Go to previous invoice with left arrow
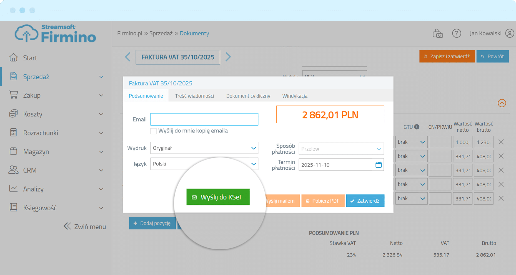 128,57
